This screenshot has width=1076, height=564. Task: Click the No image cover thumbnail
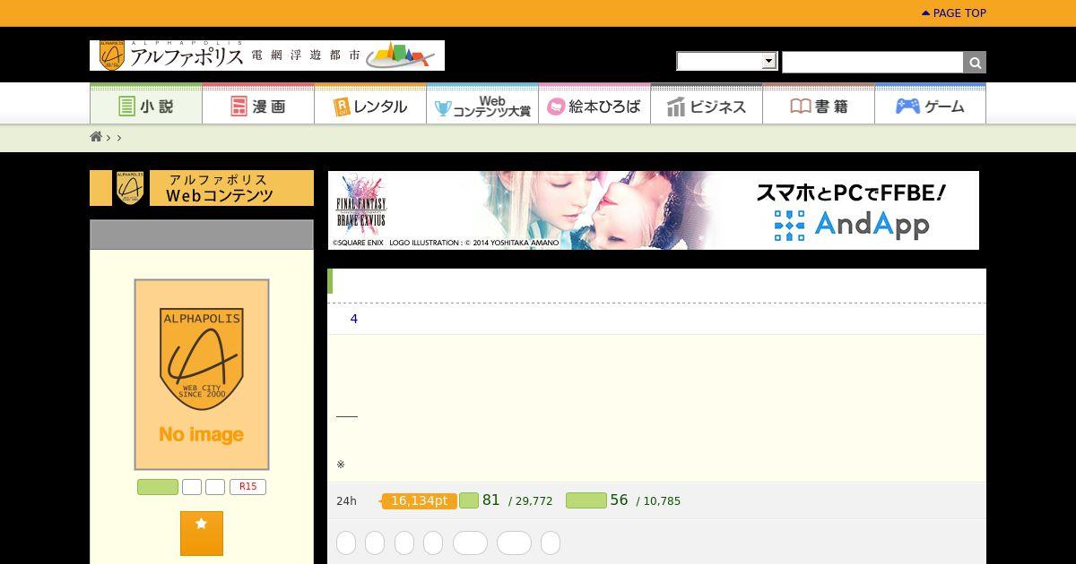pos(202,374)
